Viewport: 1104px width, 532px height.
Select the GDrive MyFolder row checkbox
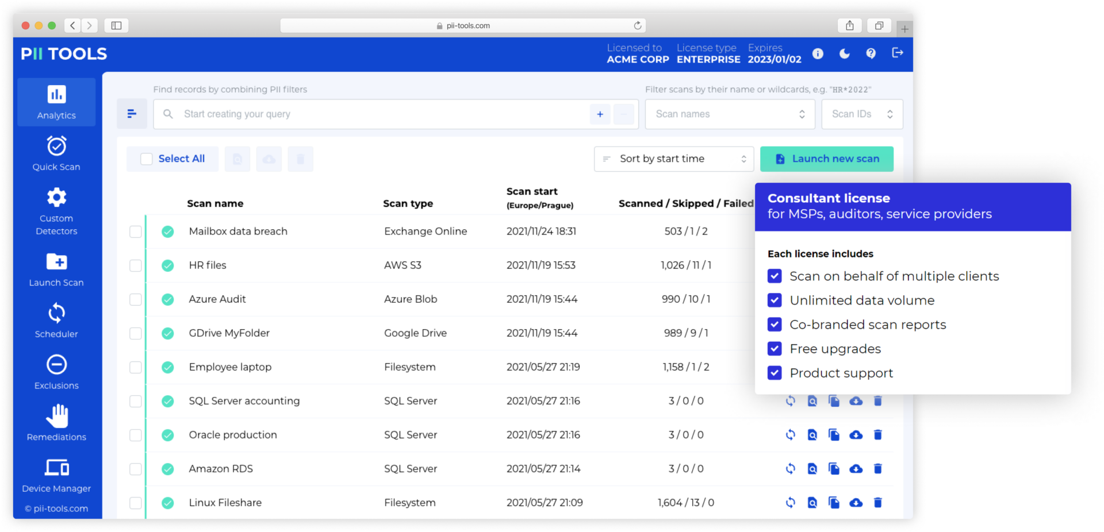pos(136,333)
